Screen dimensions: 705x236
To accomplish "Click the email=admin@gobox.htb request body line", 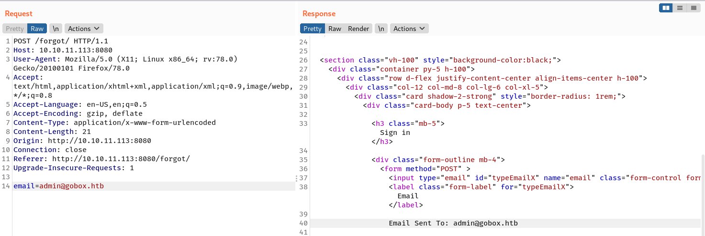I will pos(58,186).
